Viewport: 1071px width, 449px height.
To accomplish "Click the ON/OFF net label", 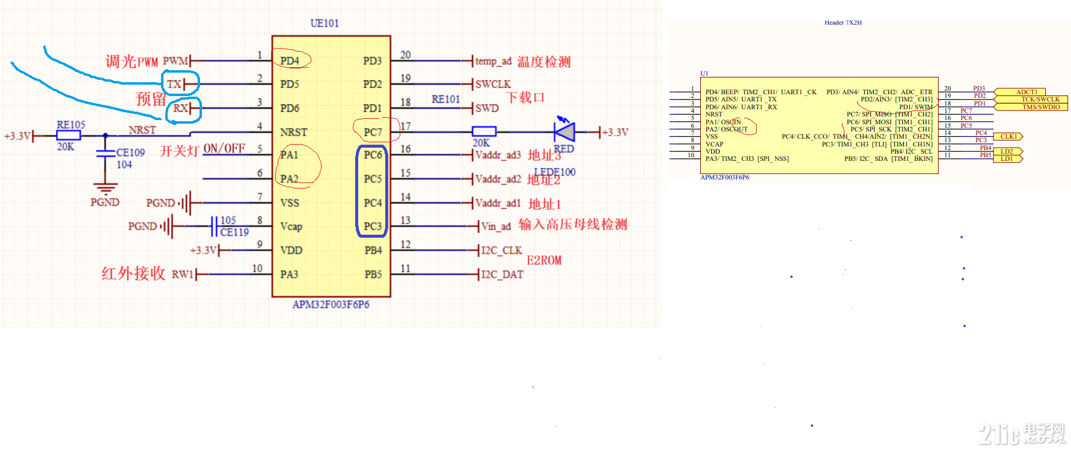I will [224, 148].
